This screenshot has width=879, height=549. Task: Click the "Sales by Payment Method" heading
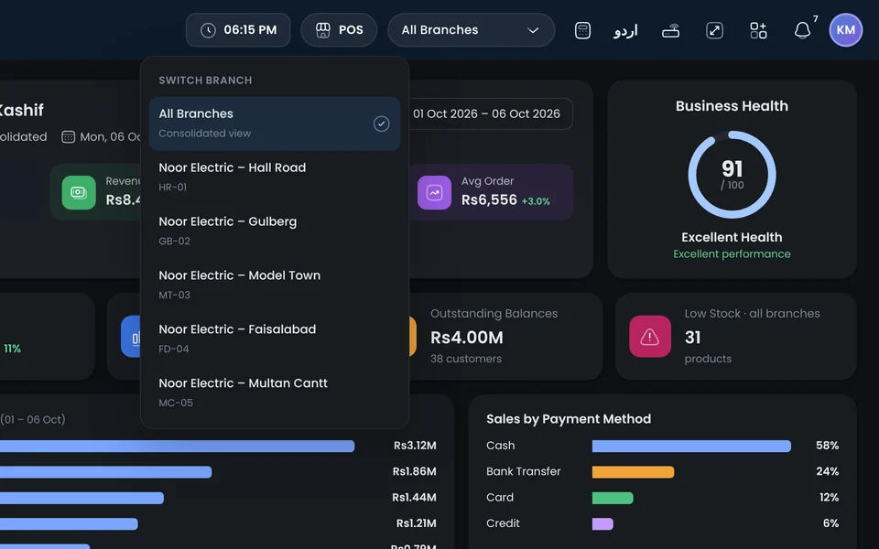point(569,419)
